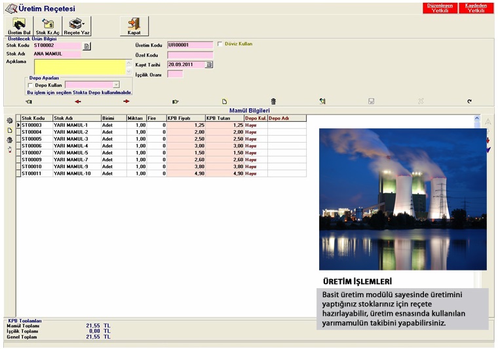Go to next record with right red arrow

tap(126, 101)
